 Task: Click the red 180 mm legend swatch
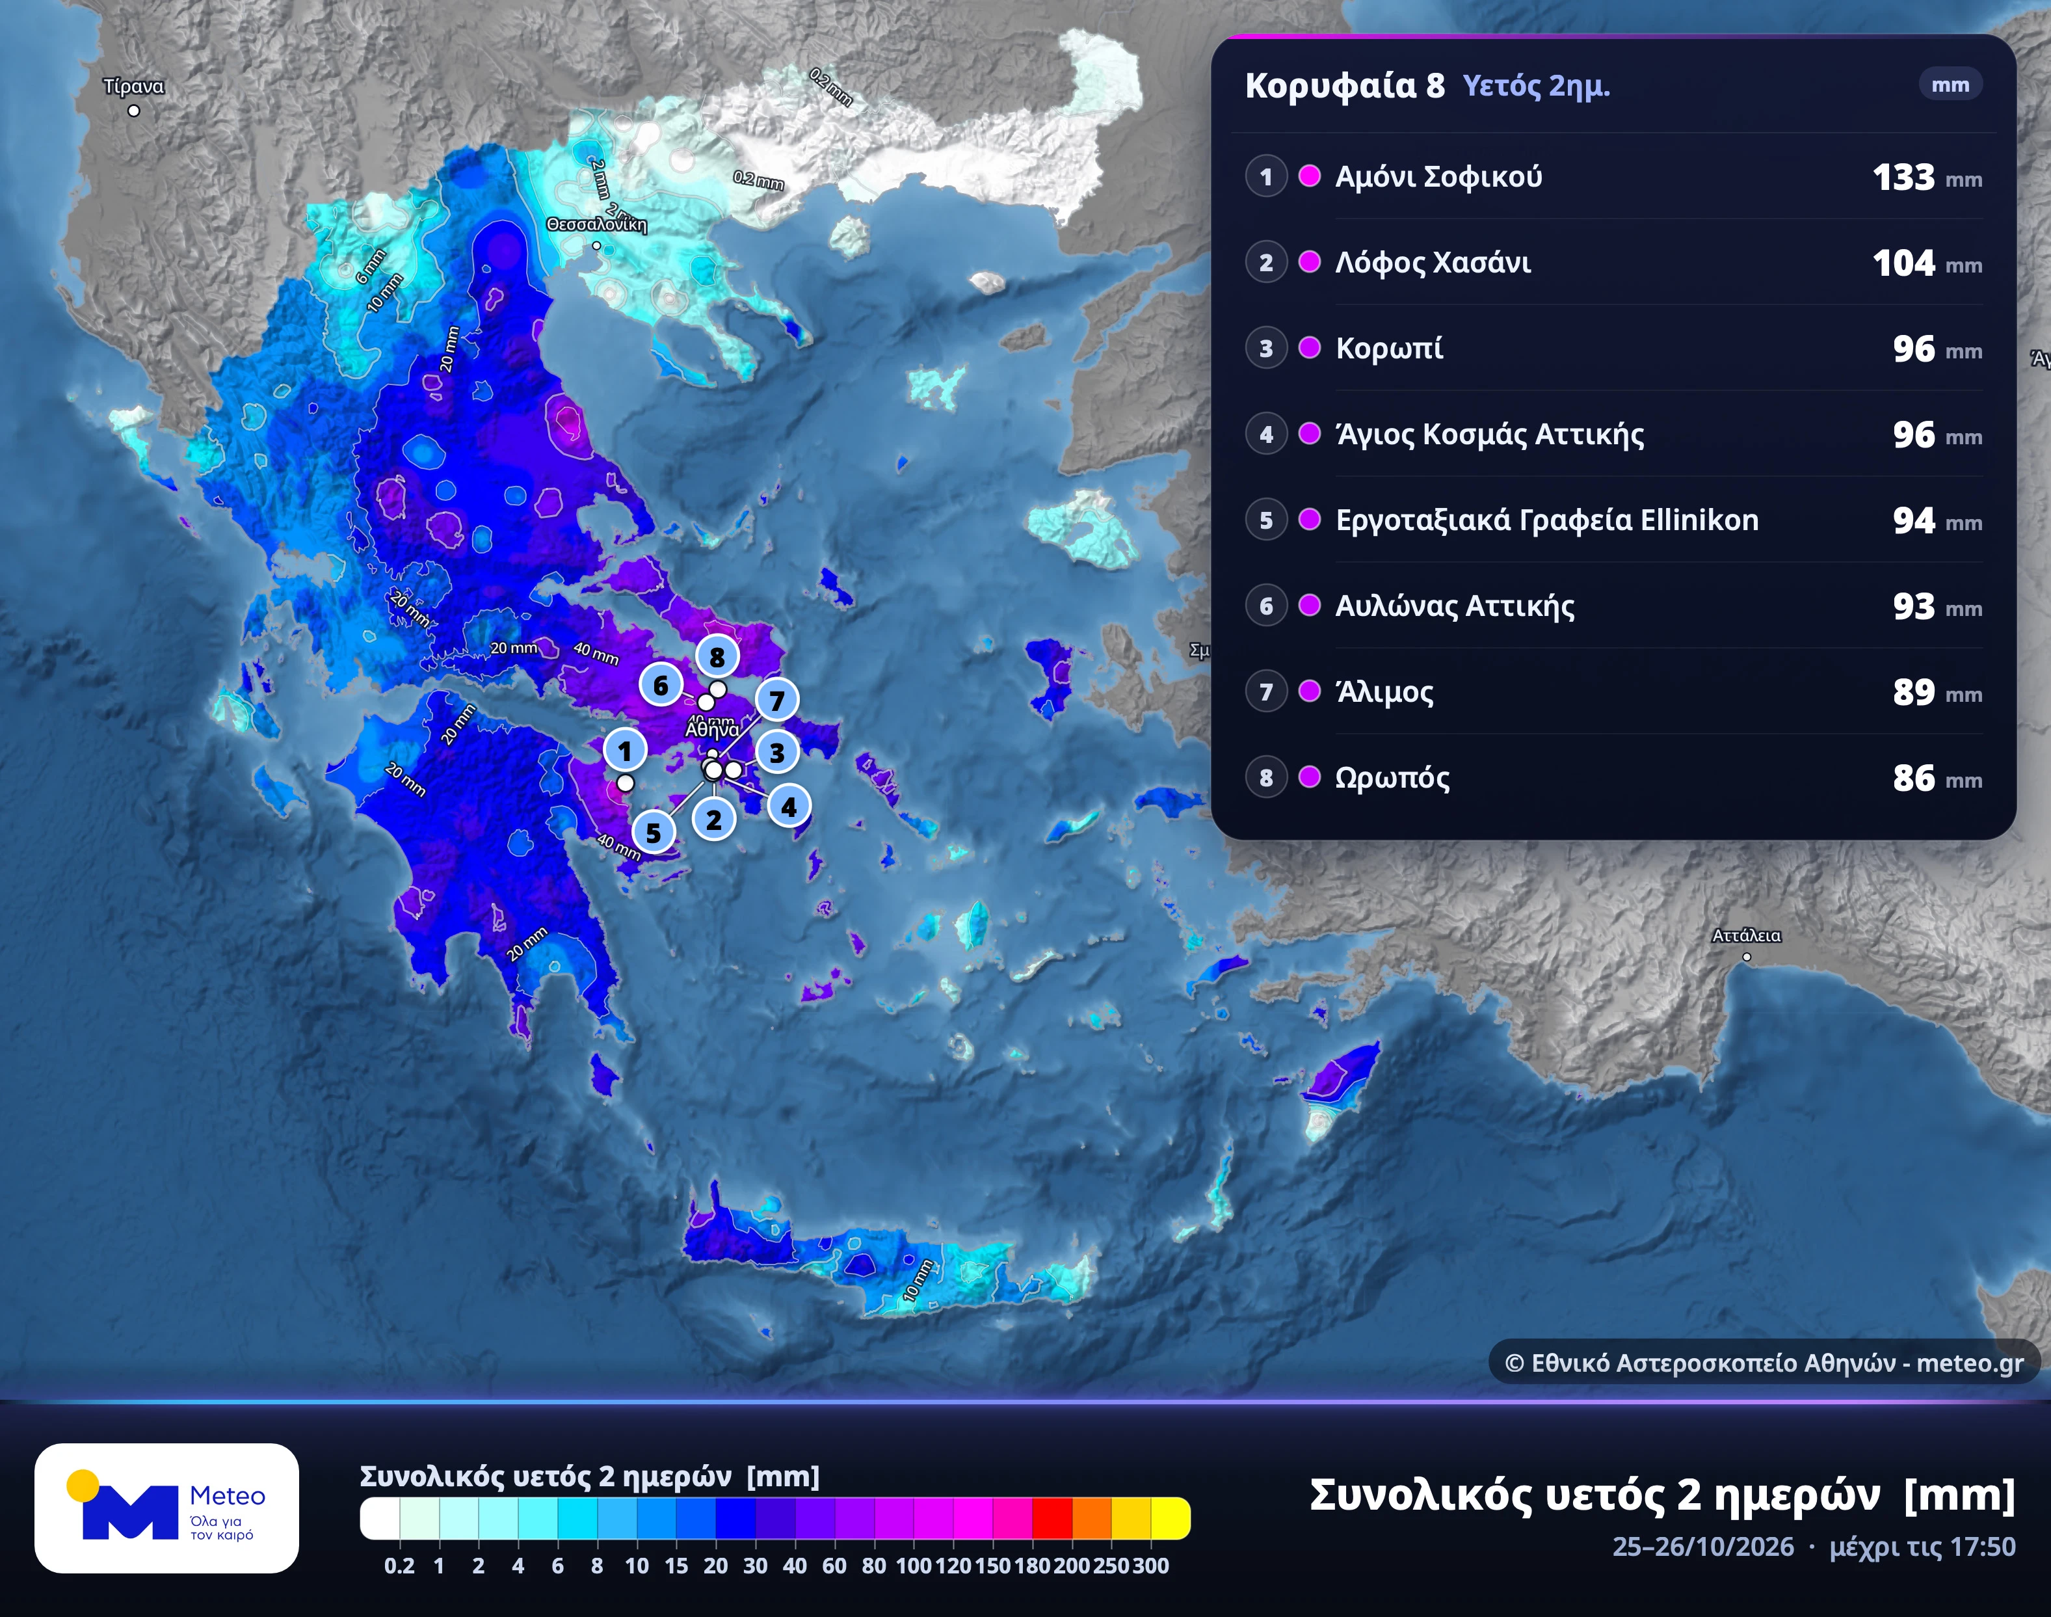pyautogui.click(x=1052, y=1519)
